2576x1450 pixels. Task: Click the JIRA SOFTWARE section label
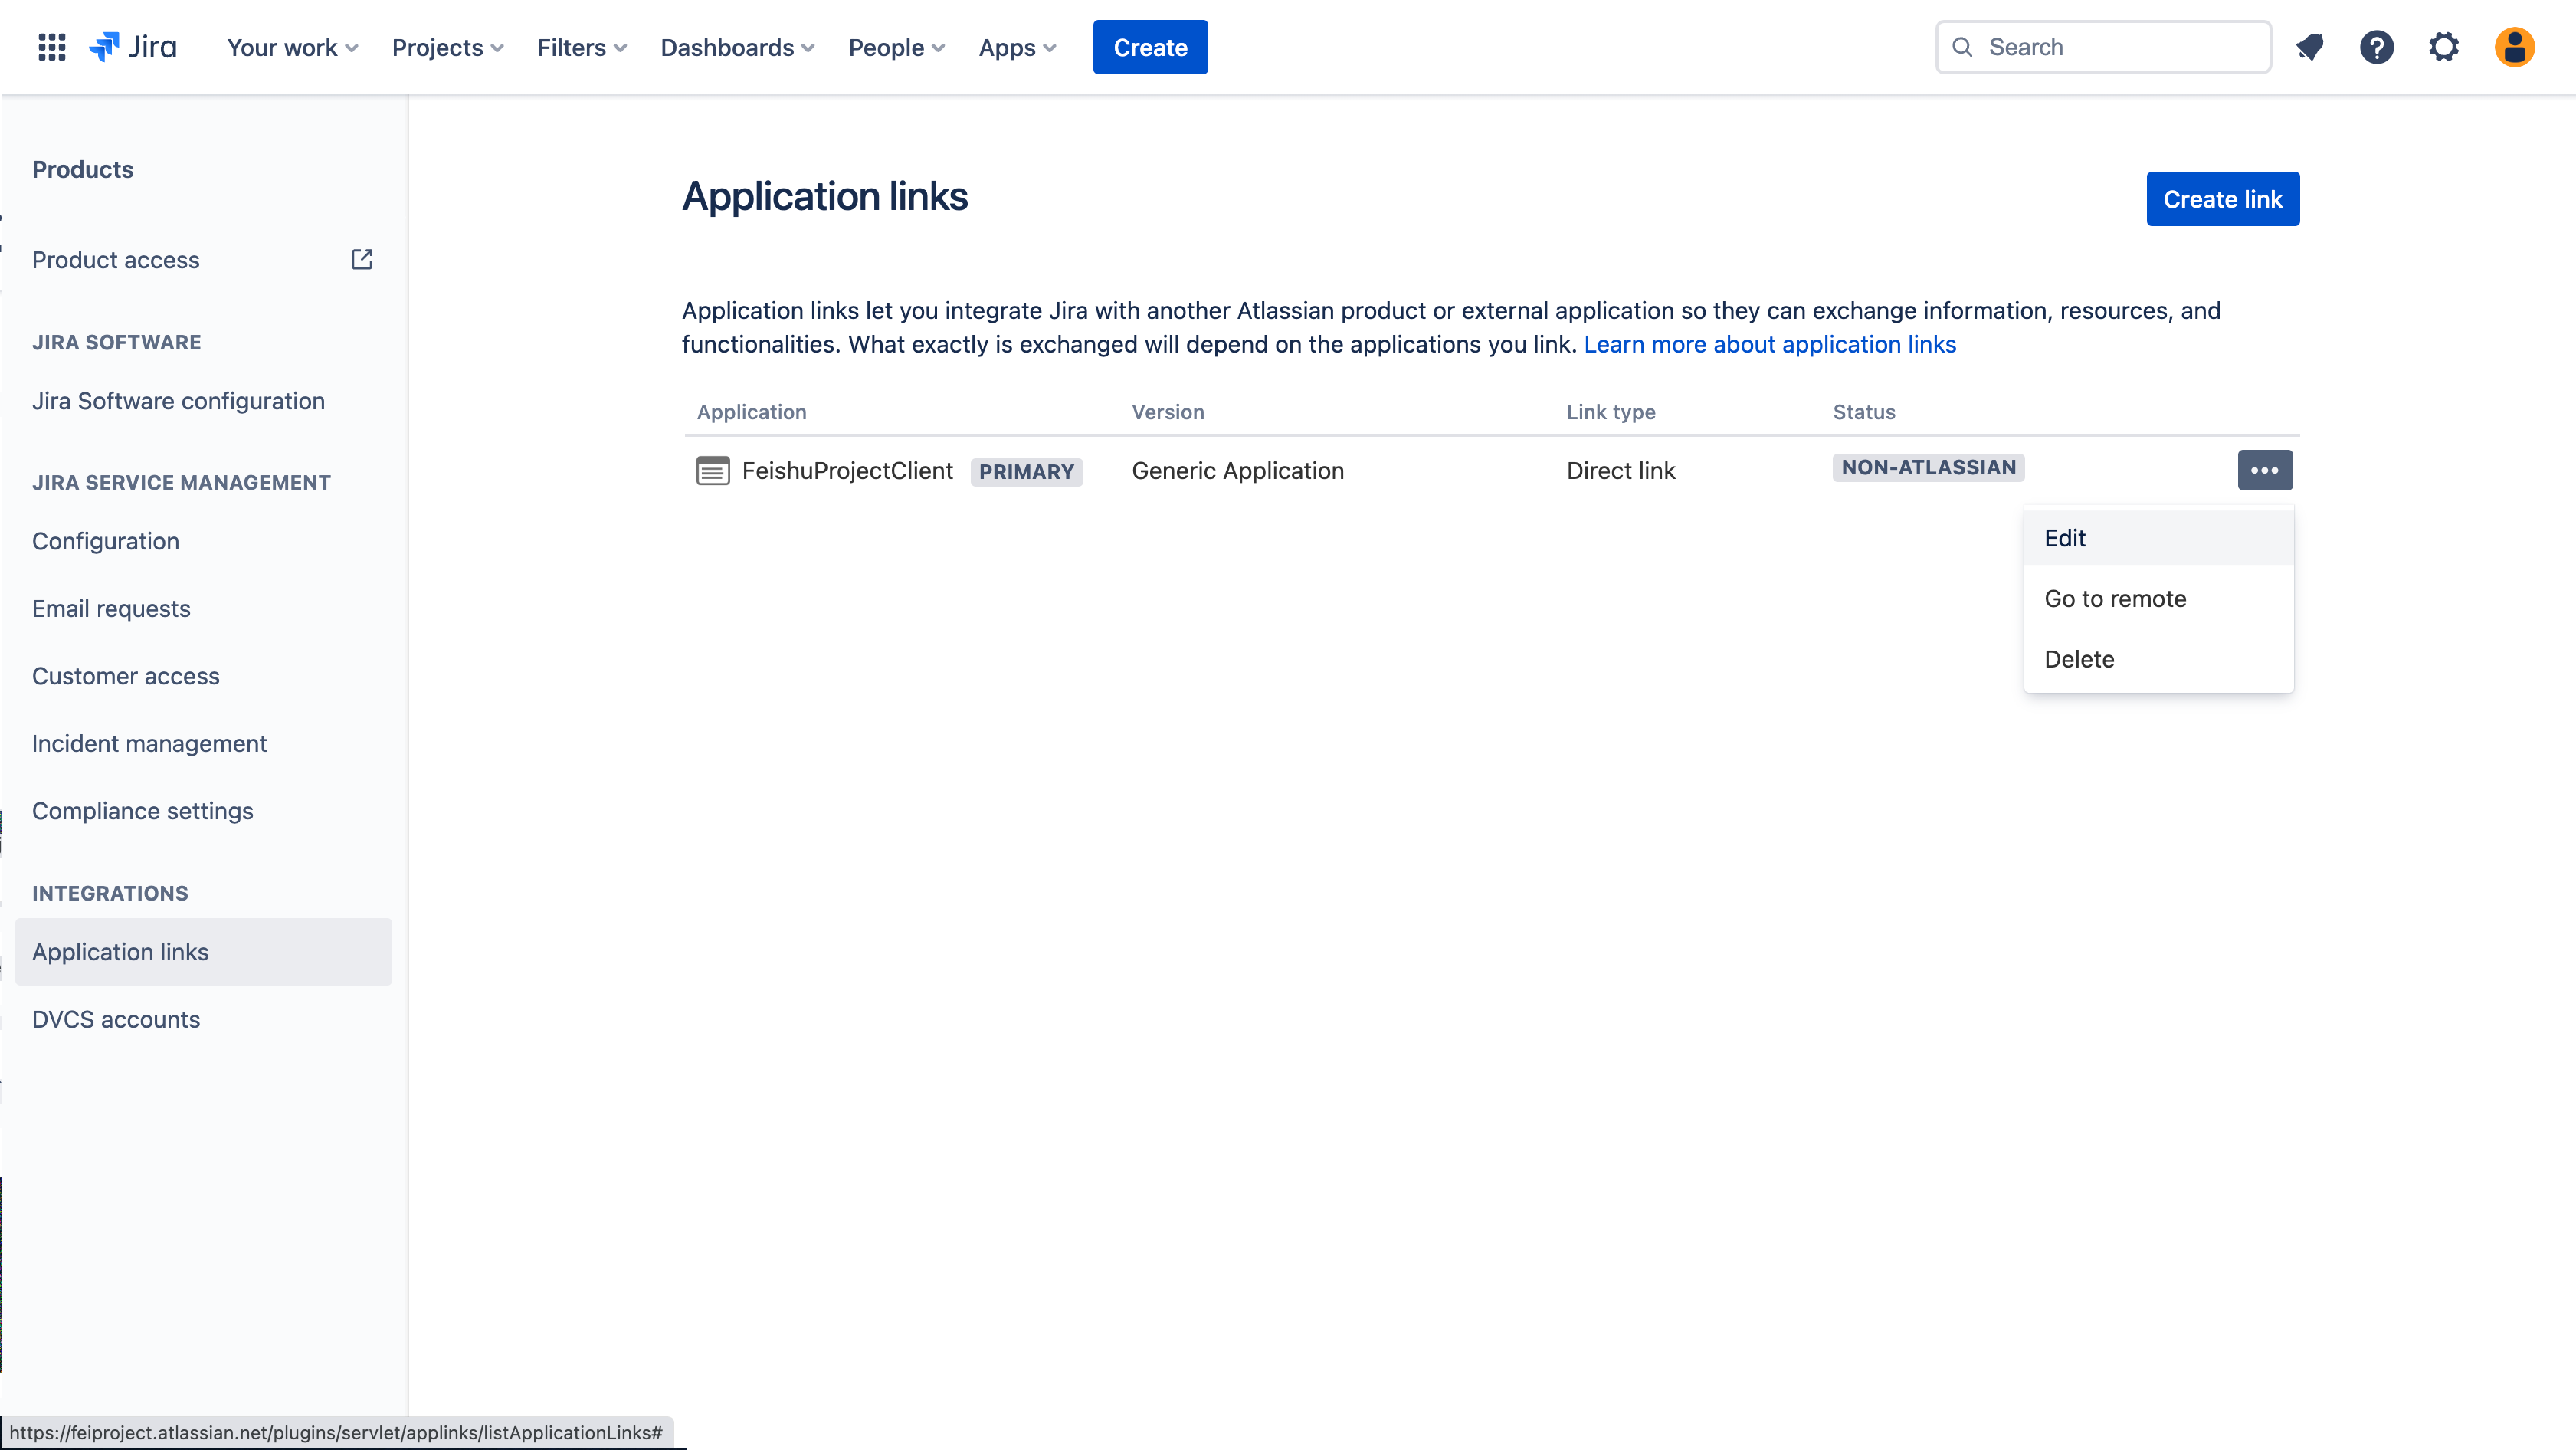[116, 343]
